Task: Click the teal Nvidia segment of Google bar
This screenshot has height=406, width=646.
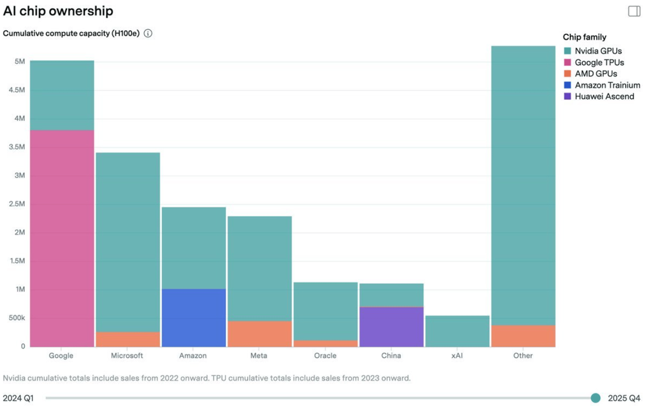Action: 62,95
